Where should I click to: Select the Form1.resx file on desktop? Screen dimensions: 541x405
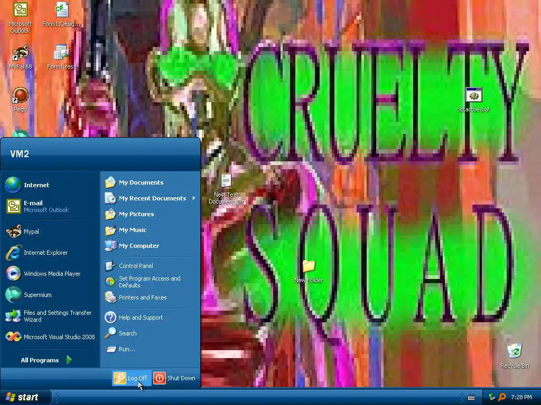click(x=61, y=57)
